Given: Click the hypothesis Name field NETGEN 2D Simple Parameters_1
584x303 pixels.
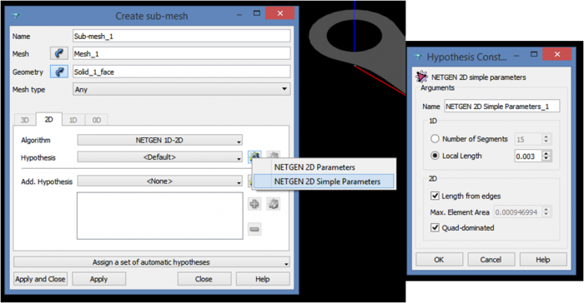Looking at the screenshot, I should click(x=501, y=107).
